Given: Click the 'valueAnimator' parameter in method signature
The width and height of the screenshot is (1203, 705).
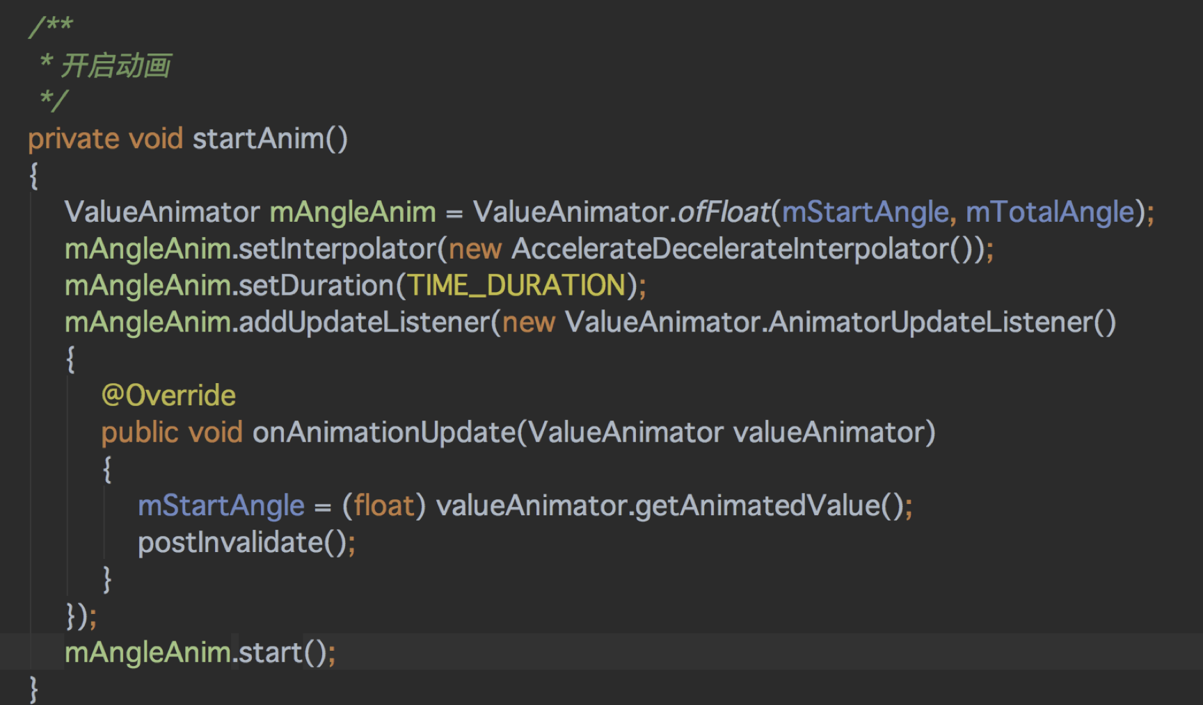Looking at the screenshot, I should pos(829,432).
